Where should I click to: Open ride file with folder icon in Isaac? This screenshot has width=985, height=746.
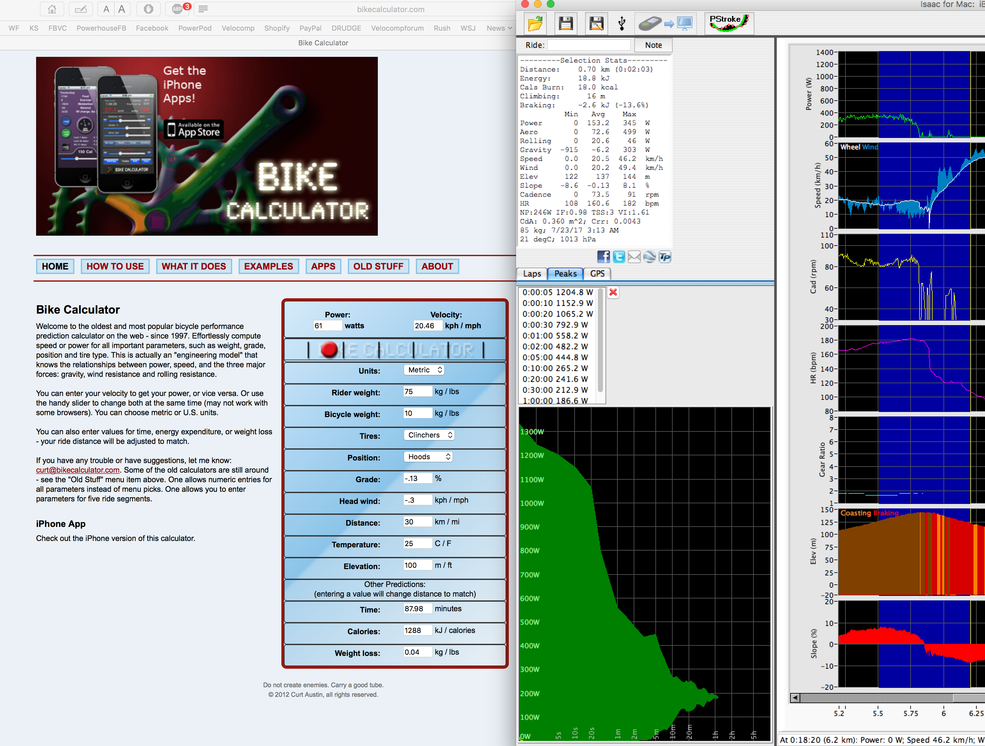(x=535, y=23)
